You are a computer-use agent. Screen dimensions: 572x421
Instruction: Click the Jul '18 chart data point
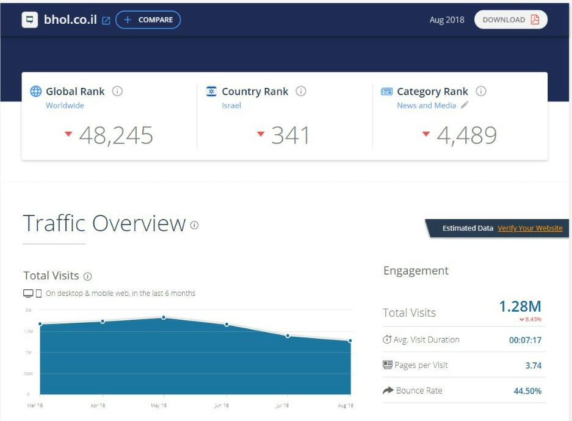tap(288, 336)
